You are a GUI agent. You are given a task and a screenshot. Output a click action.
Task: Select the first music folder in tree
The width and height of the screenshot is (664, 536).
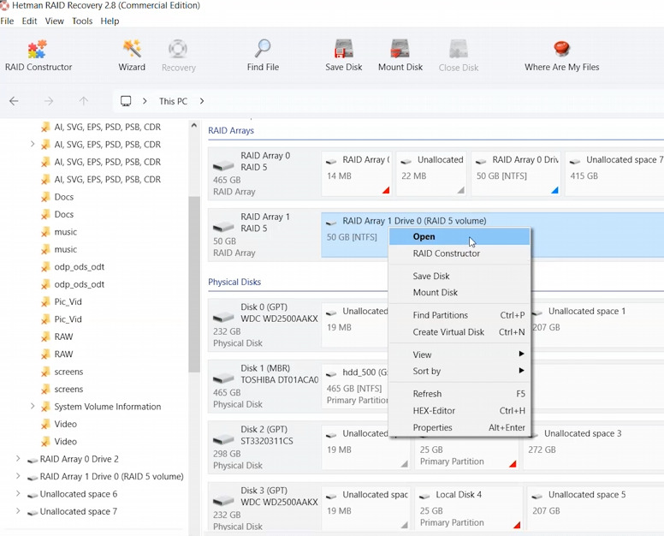click(66, 232)
